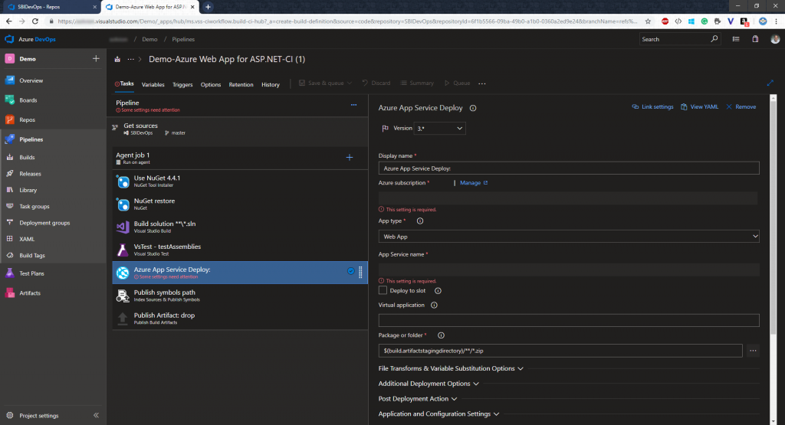Add a task to Agent job 1
This screenshot has width=785, height=425.
tap(350, 158)
